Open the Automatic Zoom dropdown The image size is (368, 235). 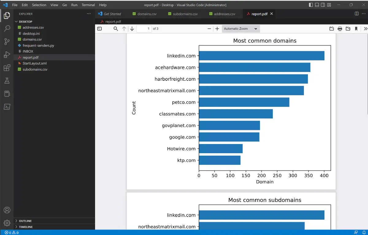[241, 28]
